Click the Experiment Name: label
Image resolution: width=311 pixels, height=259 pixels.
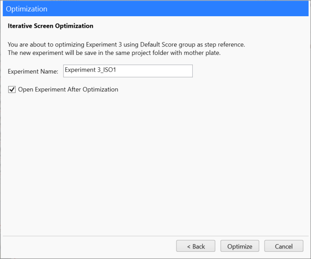coord(33,71)
